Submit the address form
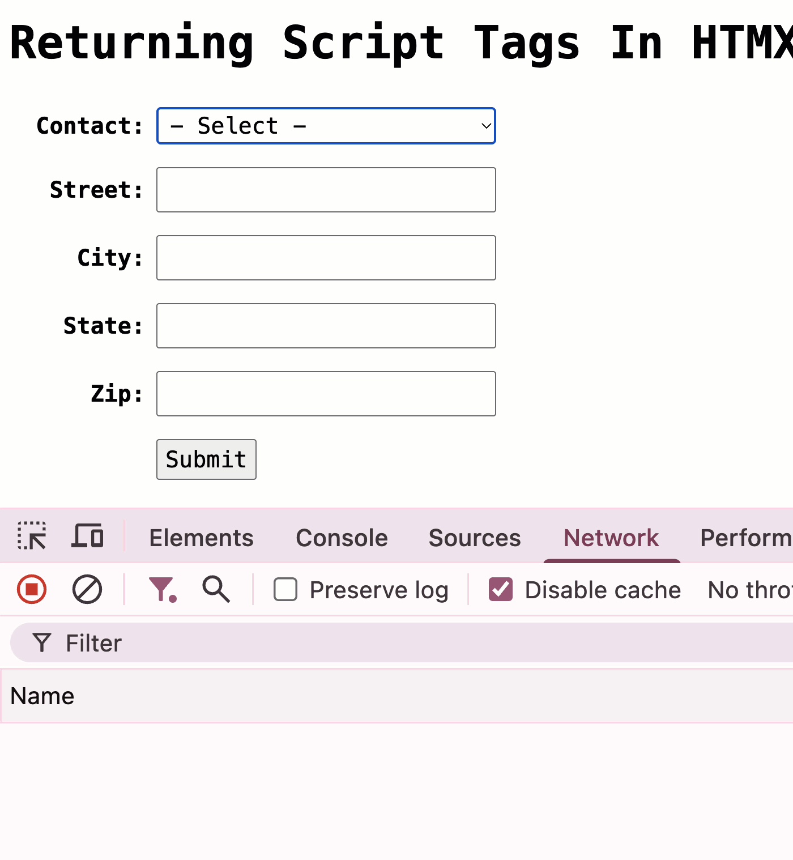793x860 pixels. [206, 459]
